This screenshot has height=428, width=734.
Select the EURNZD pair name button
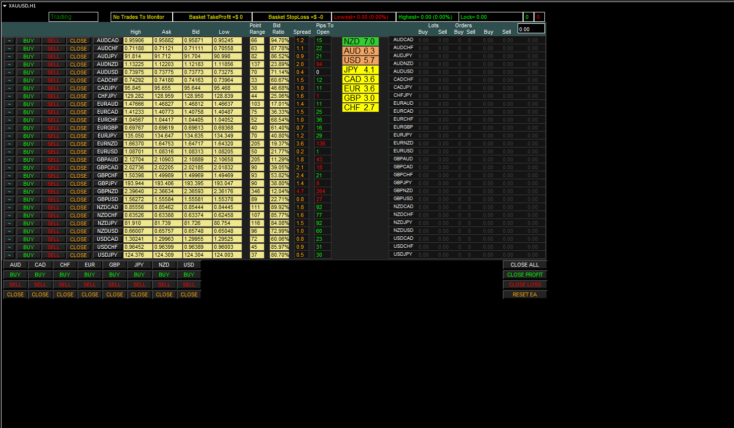click(108, 143)
